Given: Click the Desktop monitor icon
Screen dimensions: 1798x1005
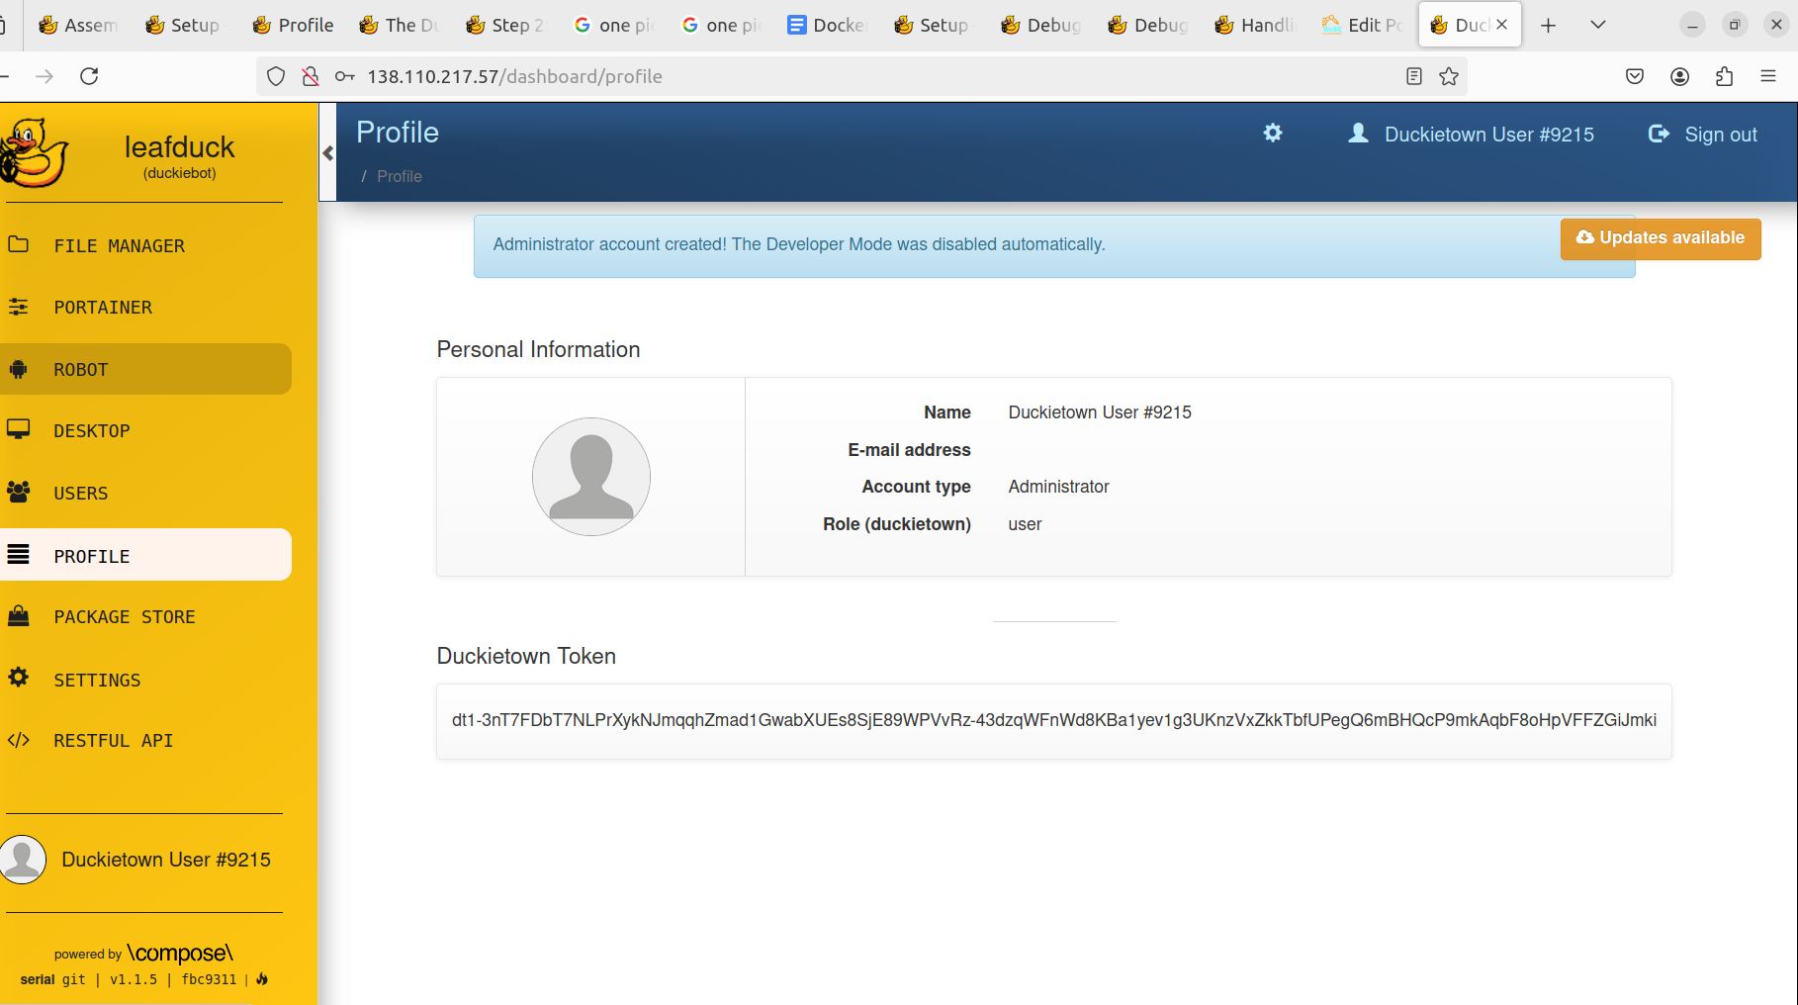Looking at the screenshot, I should tap(18, 429).
